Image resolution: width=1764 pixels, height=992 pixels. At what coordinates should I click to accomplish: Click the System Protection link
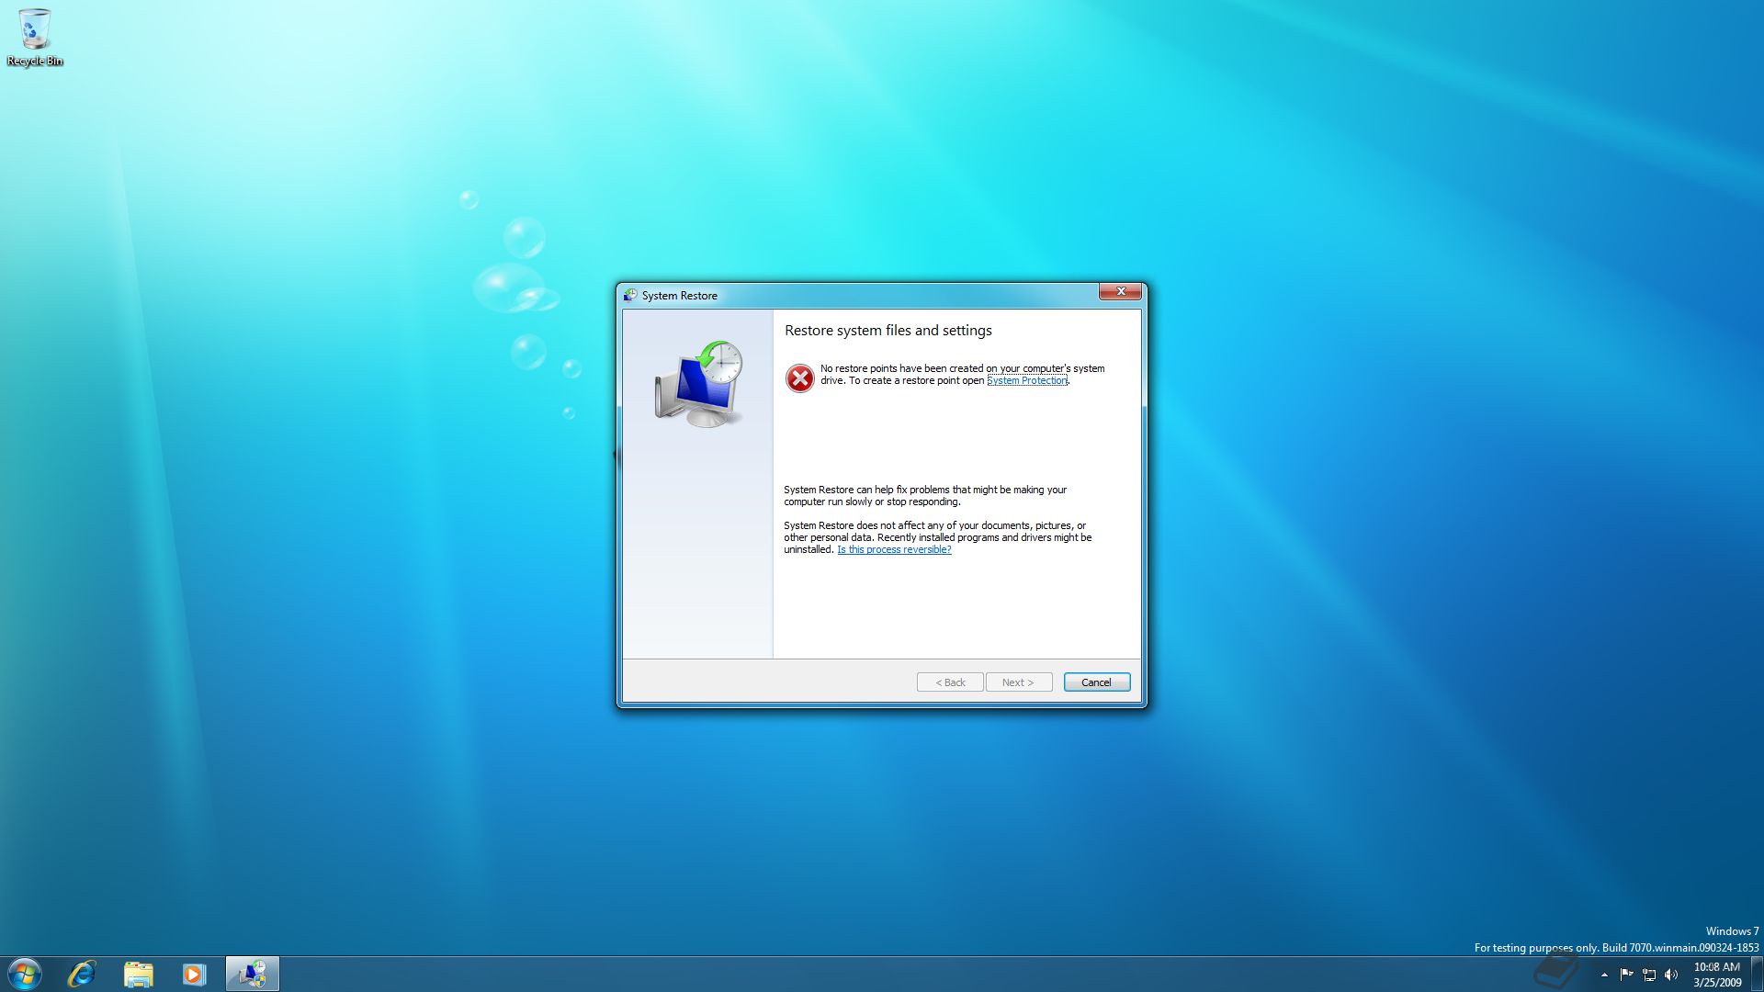coord(1026,381)
